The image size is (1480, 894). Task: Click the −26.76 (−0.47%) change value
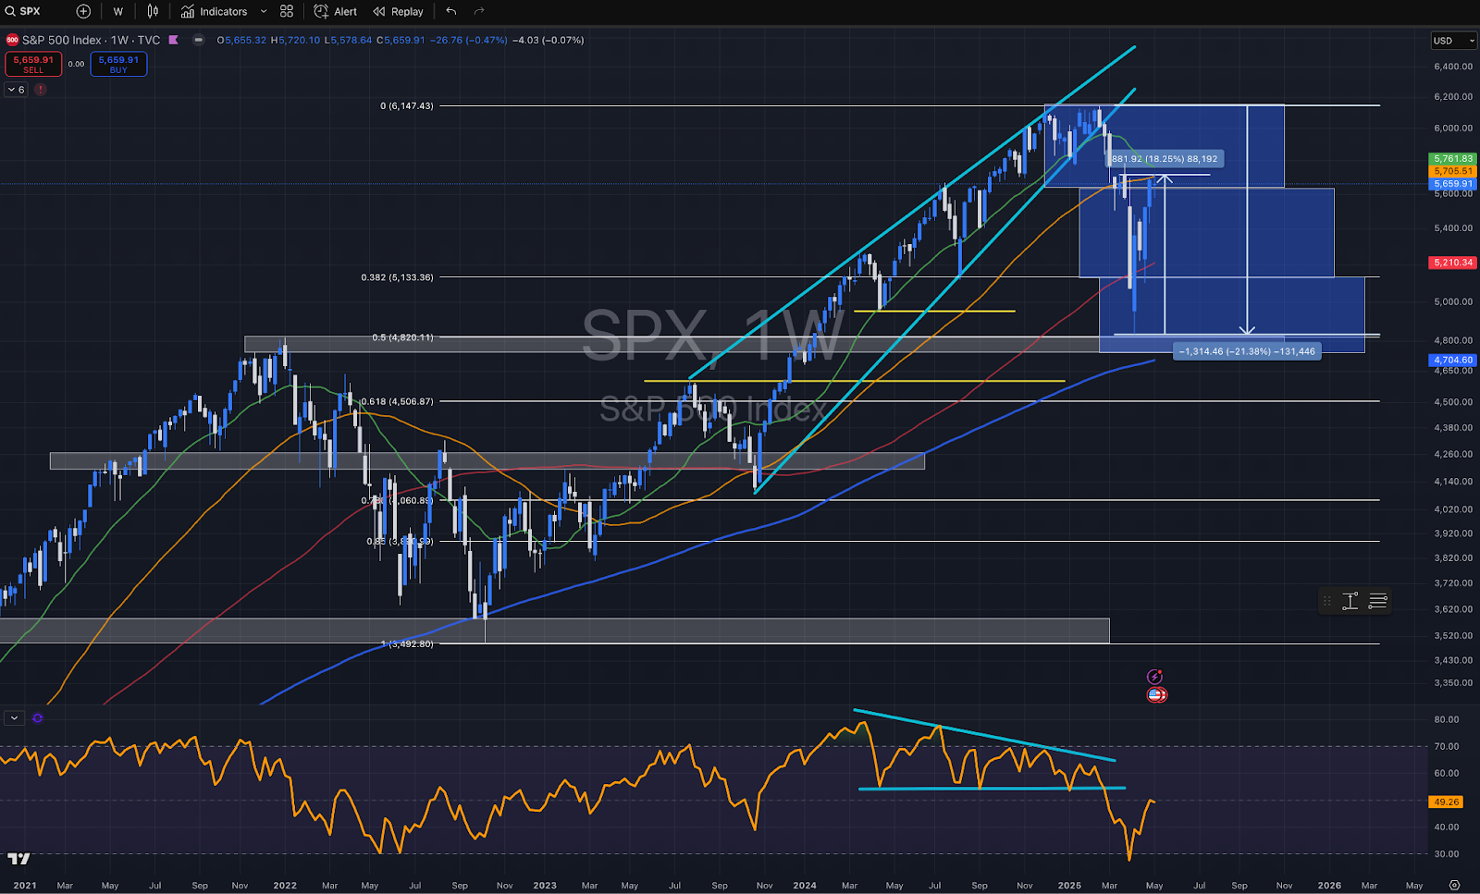[468, 40]
